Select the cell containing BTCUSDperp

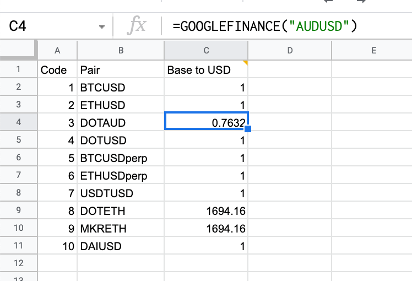coord(120,158)
